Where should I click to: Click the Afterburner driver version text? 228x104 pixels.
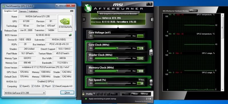(x=119, y=22)
